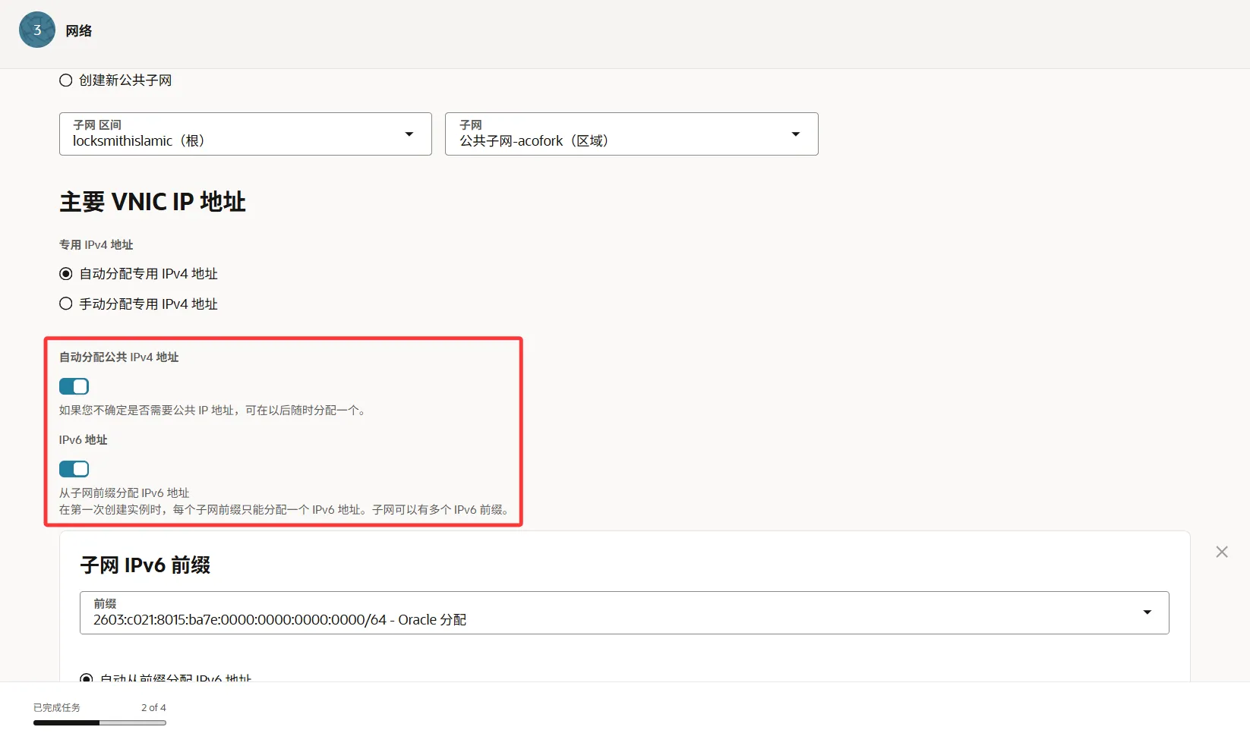The height and width of the screenshot is (749, 1250).
Task: Click the 主要 VNIC IP 地址 heading
Action: click(x=153, y=202)
